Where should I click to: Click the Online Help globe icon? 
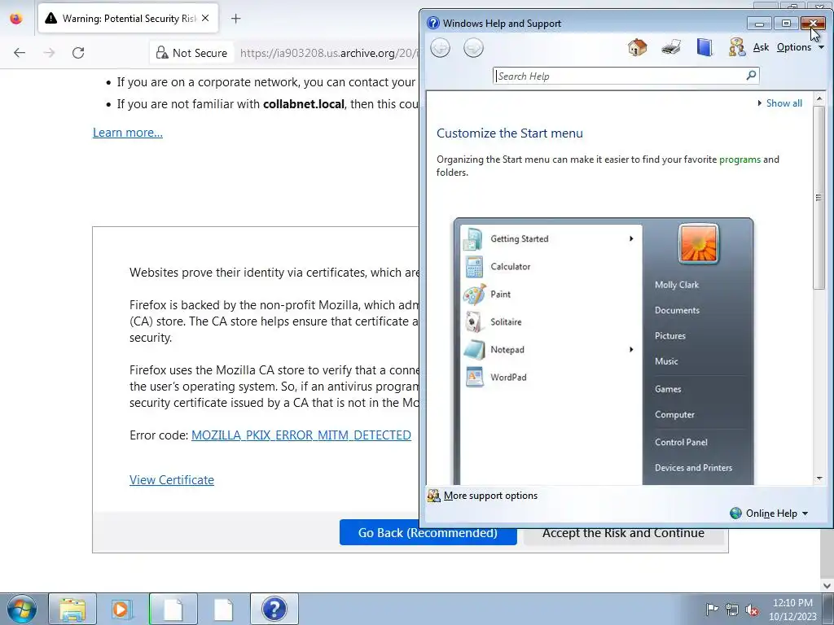[x=735, y=513]
